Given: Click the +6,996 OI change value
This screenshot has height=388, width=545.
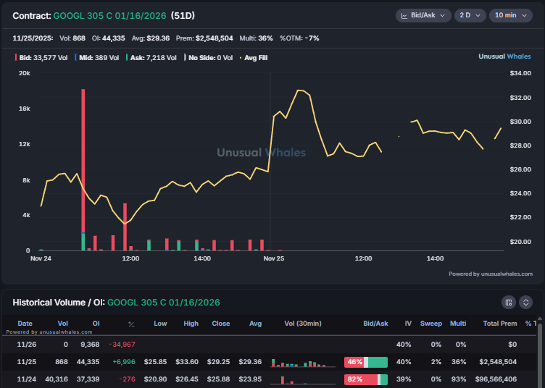Looking at the screenshot, I should pyautogui.click(x=124, y=362).
